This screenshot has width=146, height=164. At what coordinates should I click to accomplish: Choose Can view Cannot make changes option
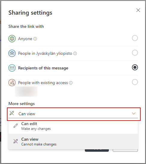[73, 142]
